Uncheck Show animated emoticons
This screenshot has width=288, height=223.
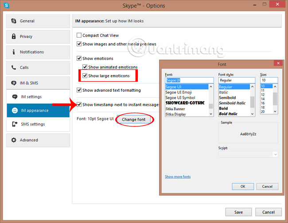pos(85,67)
